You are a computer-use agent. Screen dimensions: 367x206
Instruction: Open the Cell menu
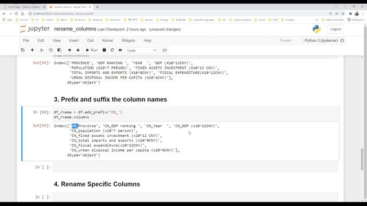pyautogui.click(x=91, y=41)
